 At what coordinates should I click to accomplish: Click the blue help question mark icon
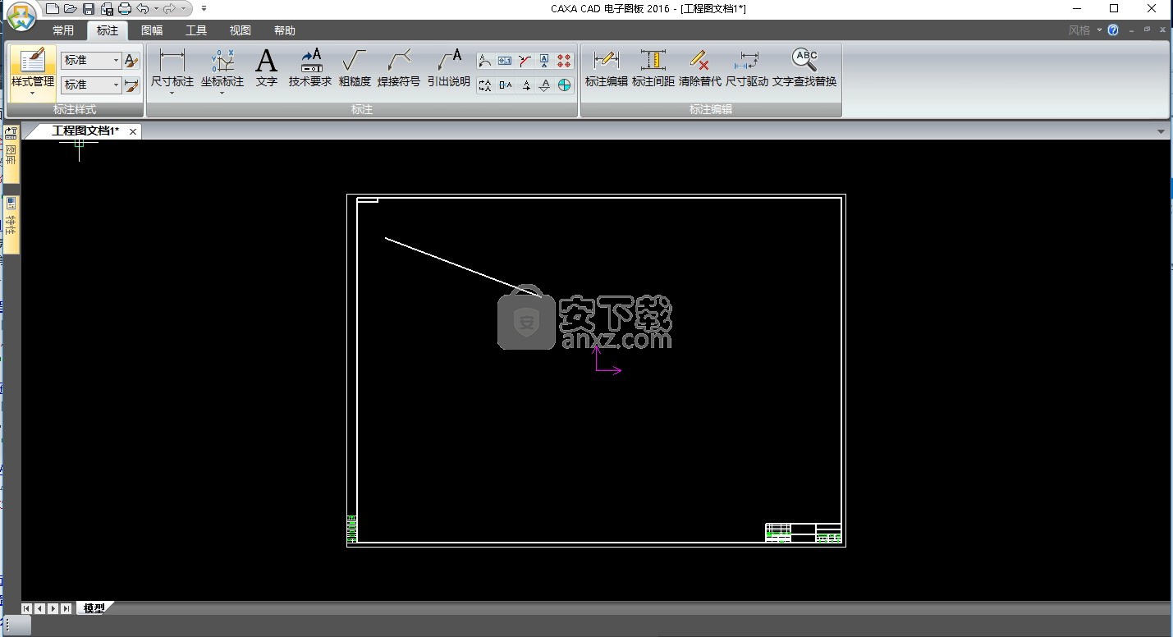point(1113,30)
